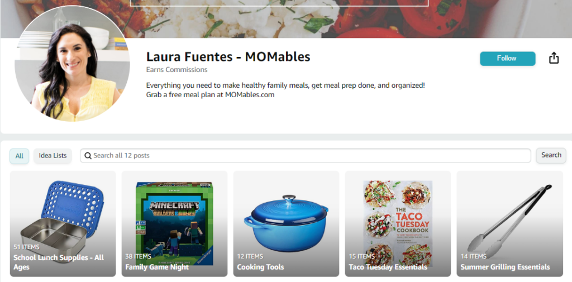Switch to the Idea Lists tab
Image resolution: width=572 pixels, height=282 pixels.
tap(53, 156)
